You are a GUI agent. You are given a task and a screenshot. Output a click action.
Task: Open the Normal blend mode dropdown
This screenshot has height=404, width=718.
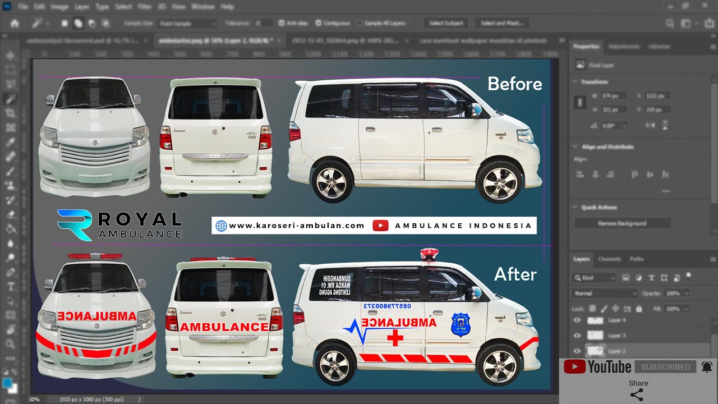pos(605,293)
